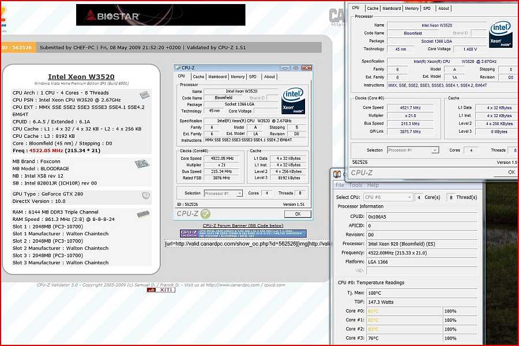
Task: Select CPU tab in embedded CPU-Z window
Action: (182, 76)
